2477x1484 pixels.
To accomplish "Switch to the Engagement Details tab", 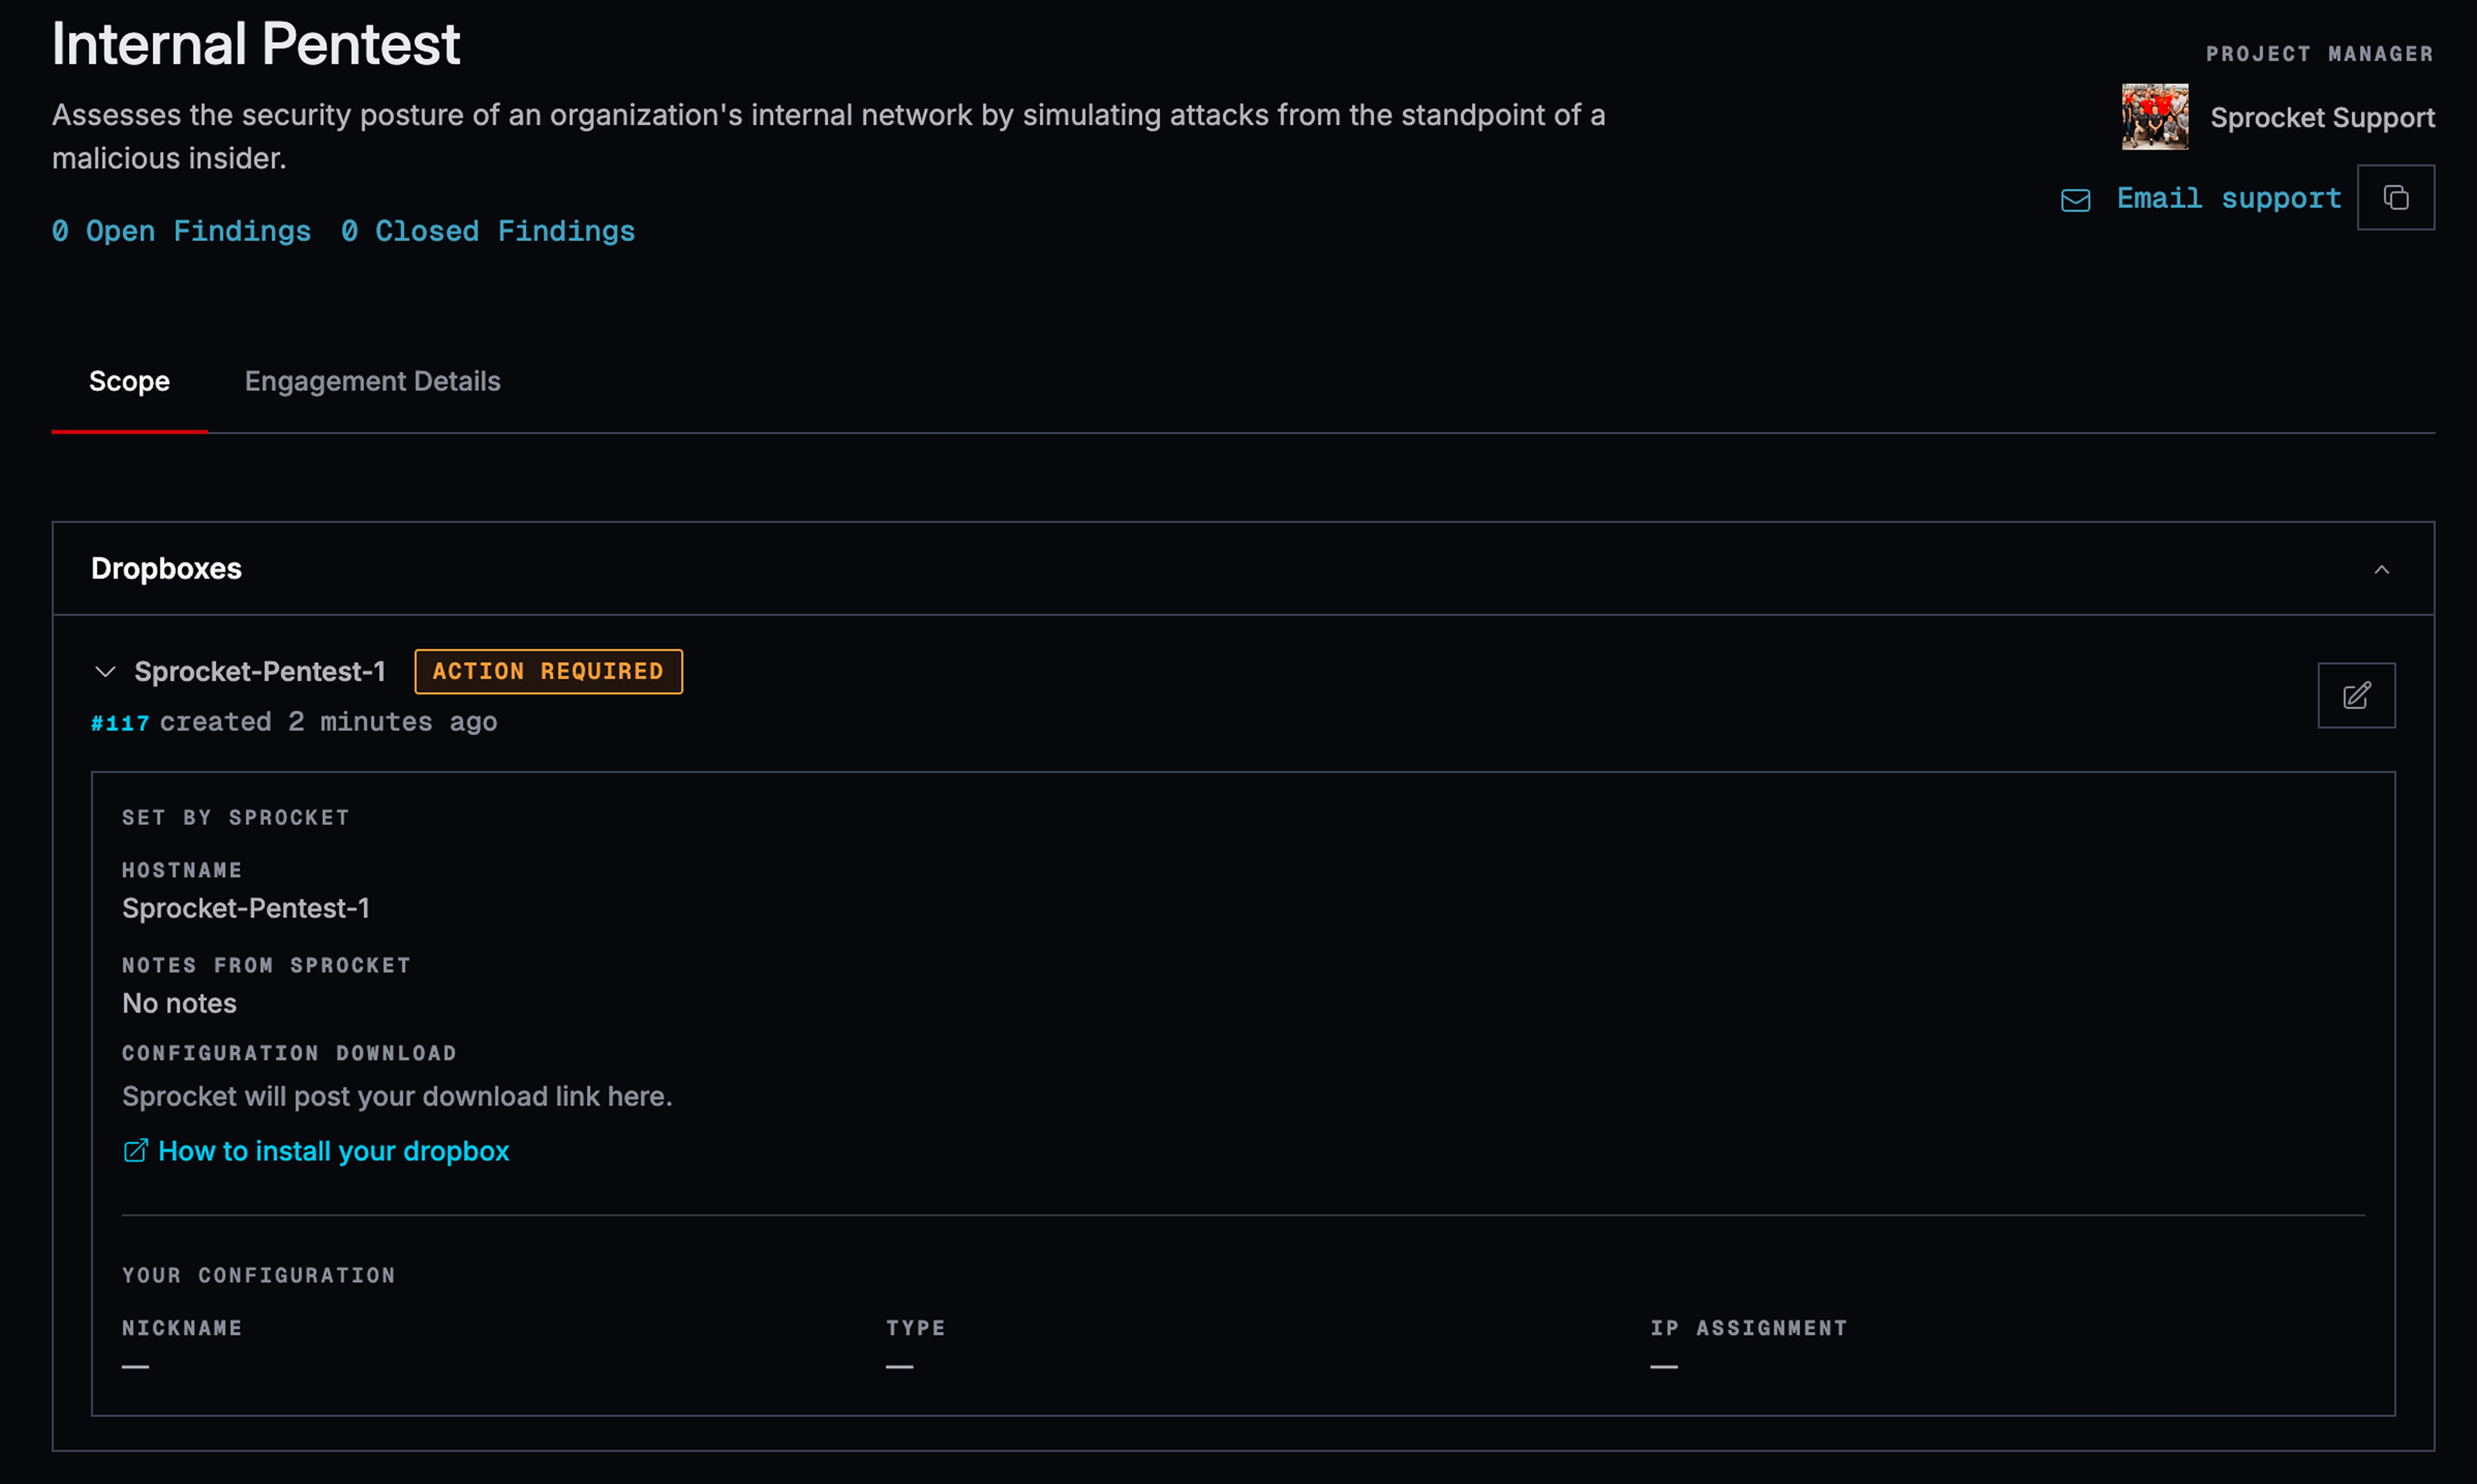I will click(372, 381).
